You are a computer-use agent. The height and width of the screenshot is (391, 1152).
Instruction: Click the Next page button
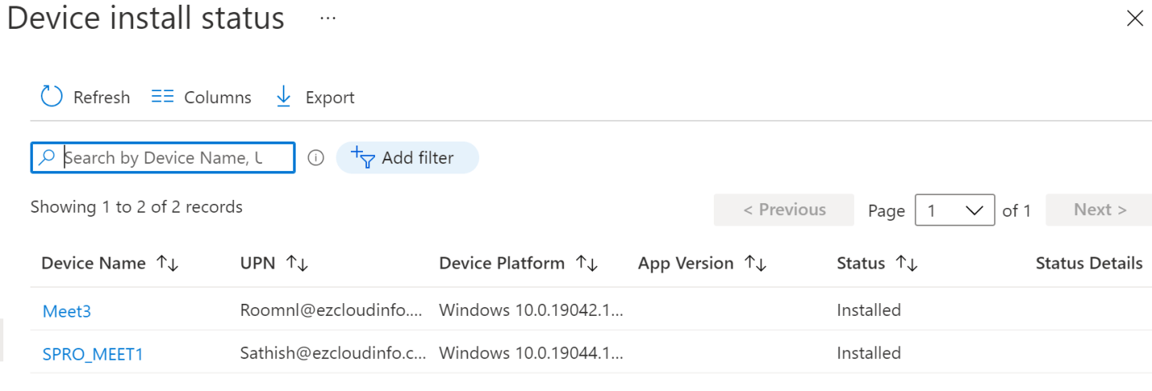[1098, 209]
